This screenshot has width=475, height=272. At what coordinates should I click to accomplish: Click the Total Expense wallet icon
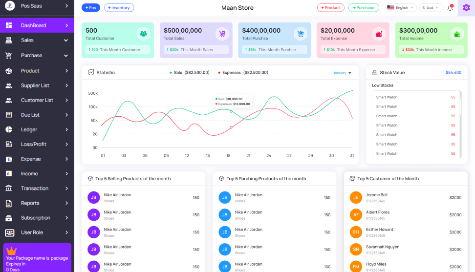coord(379,34)
